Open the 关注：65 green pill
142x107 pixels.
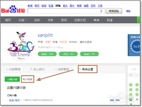pos(68,54)
